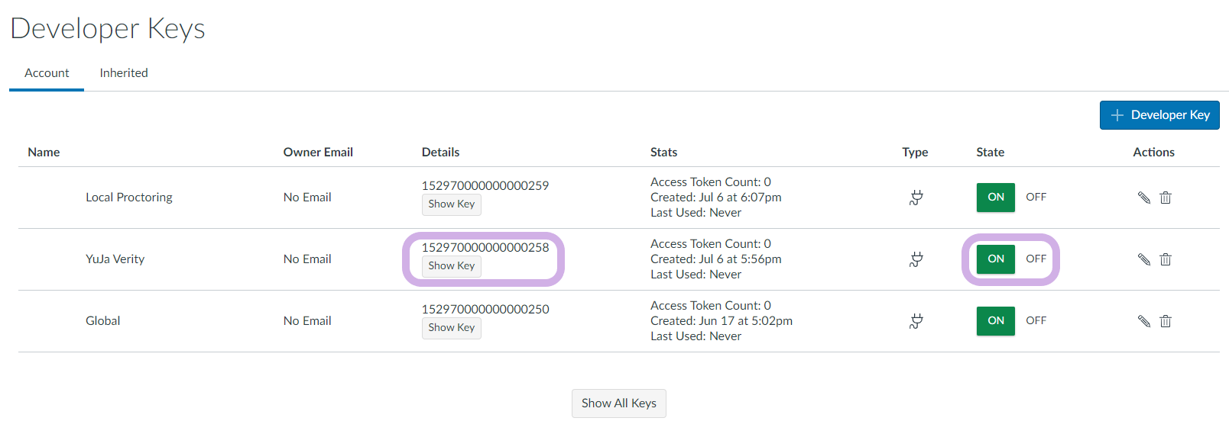This screenshot has height=434, width=1229.
Task: Click the plug type icon for Local Proctoring
Action: coord(916,198)
